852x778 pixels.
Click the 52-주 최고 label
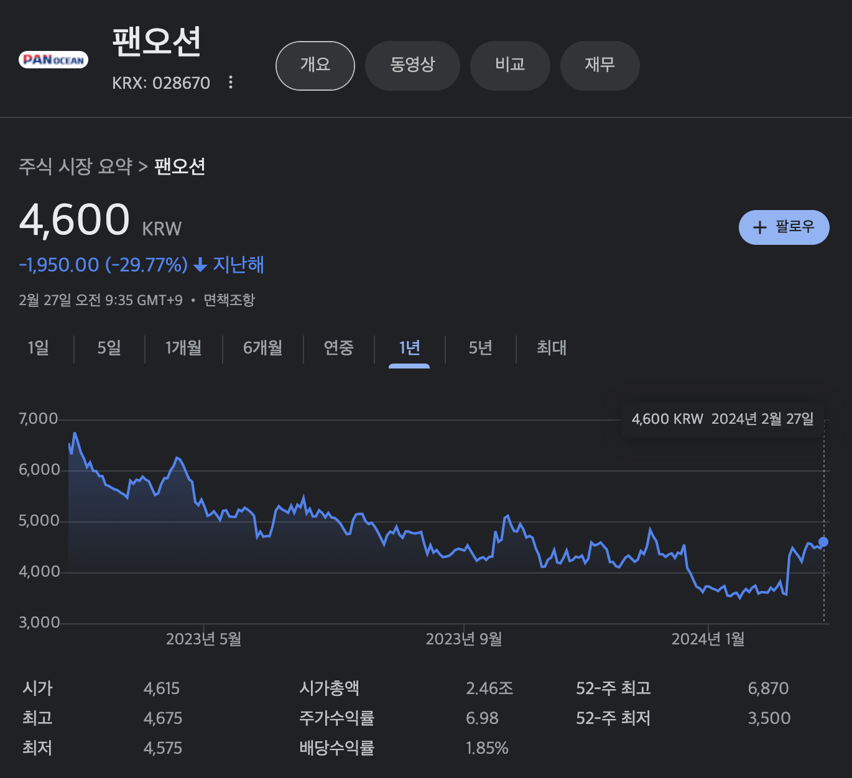click(x=613, y=689)
